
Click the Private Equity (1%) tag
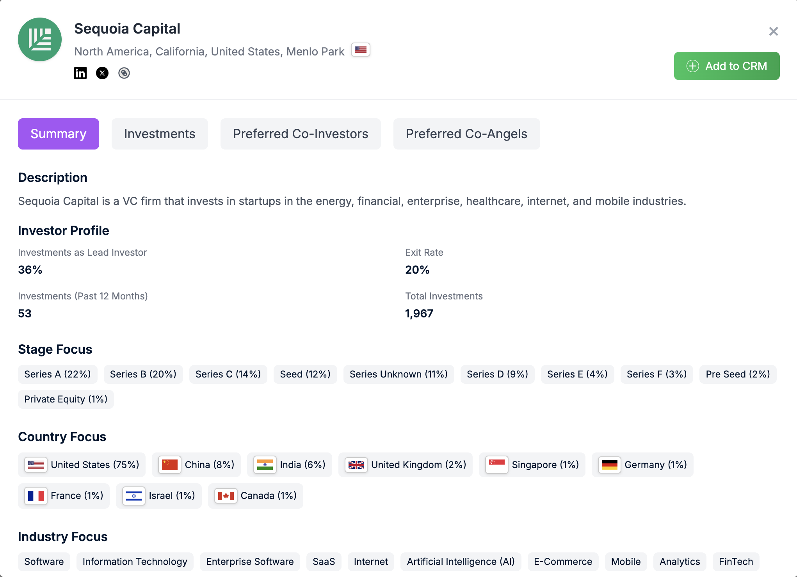(66, 399)
